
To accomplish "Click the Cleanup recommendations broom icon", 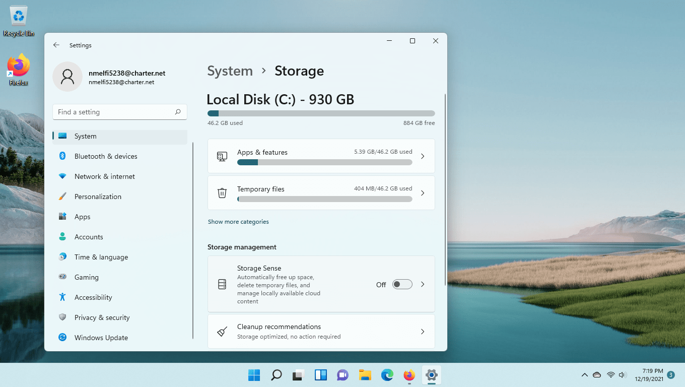I will [222, 332].
